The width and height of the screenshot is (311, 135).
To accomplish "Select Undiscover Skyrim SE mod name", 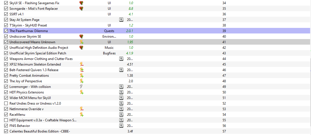I will [25, 37].
